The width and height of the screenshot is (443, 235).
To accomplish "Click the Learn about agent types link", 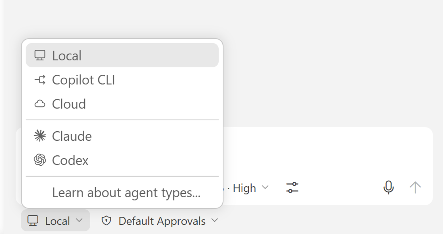I will 126,192.
